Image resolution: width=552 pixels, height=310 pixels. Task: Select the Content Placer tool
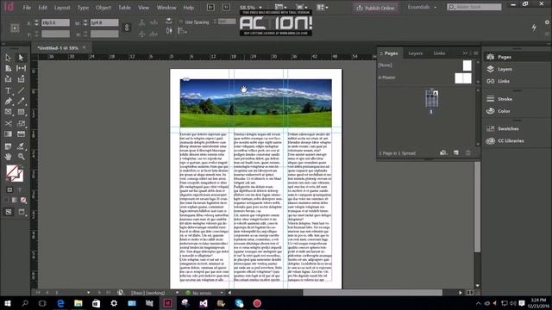[x=21, y=79]
